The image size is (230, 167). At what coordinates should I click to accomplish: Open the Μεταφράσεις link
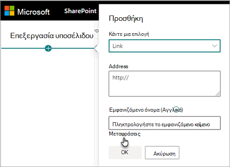(x=125, y=134)
